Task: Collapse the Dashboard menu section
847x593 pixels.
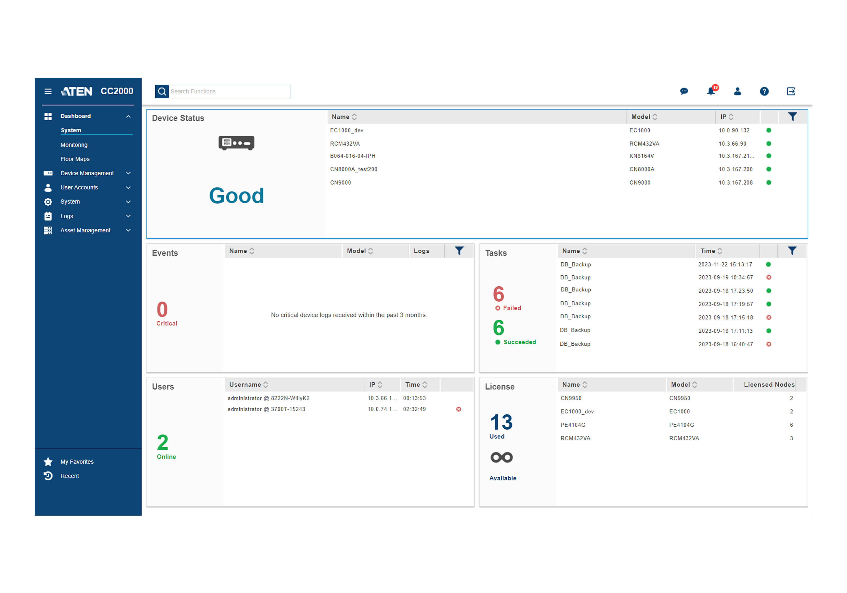Action: coord(128,116)
